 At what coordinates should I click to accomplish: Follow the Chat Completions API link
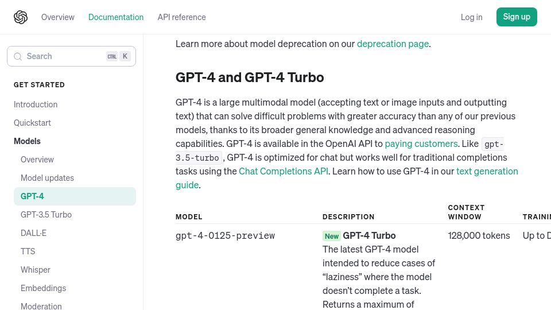(x=283, y=171)
